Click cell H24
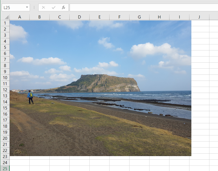 159,162
